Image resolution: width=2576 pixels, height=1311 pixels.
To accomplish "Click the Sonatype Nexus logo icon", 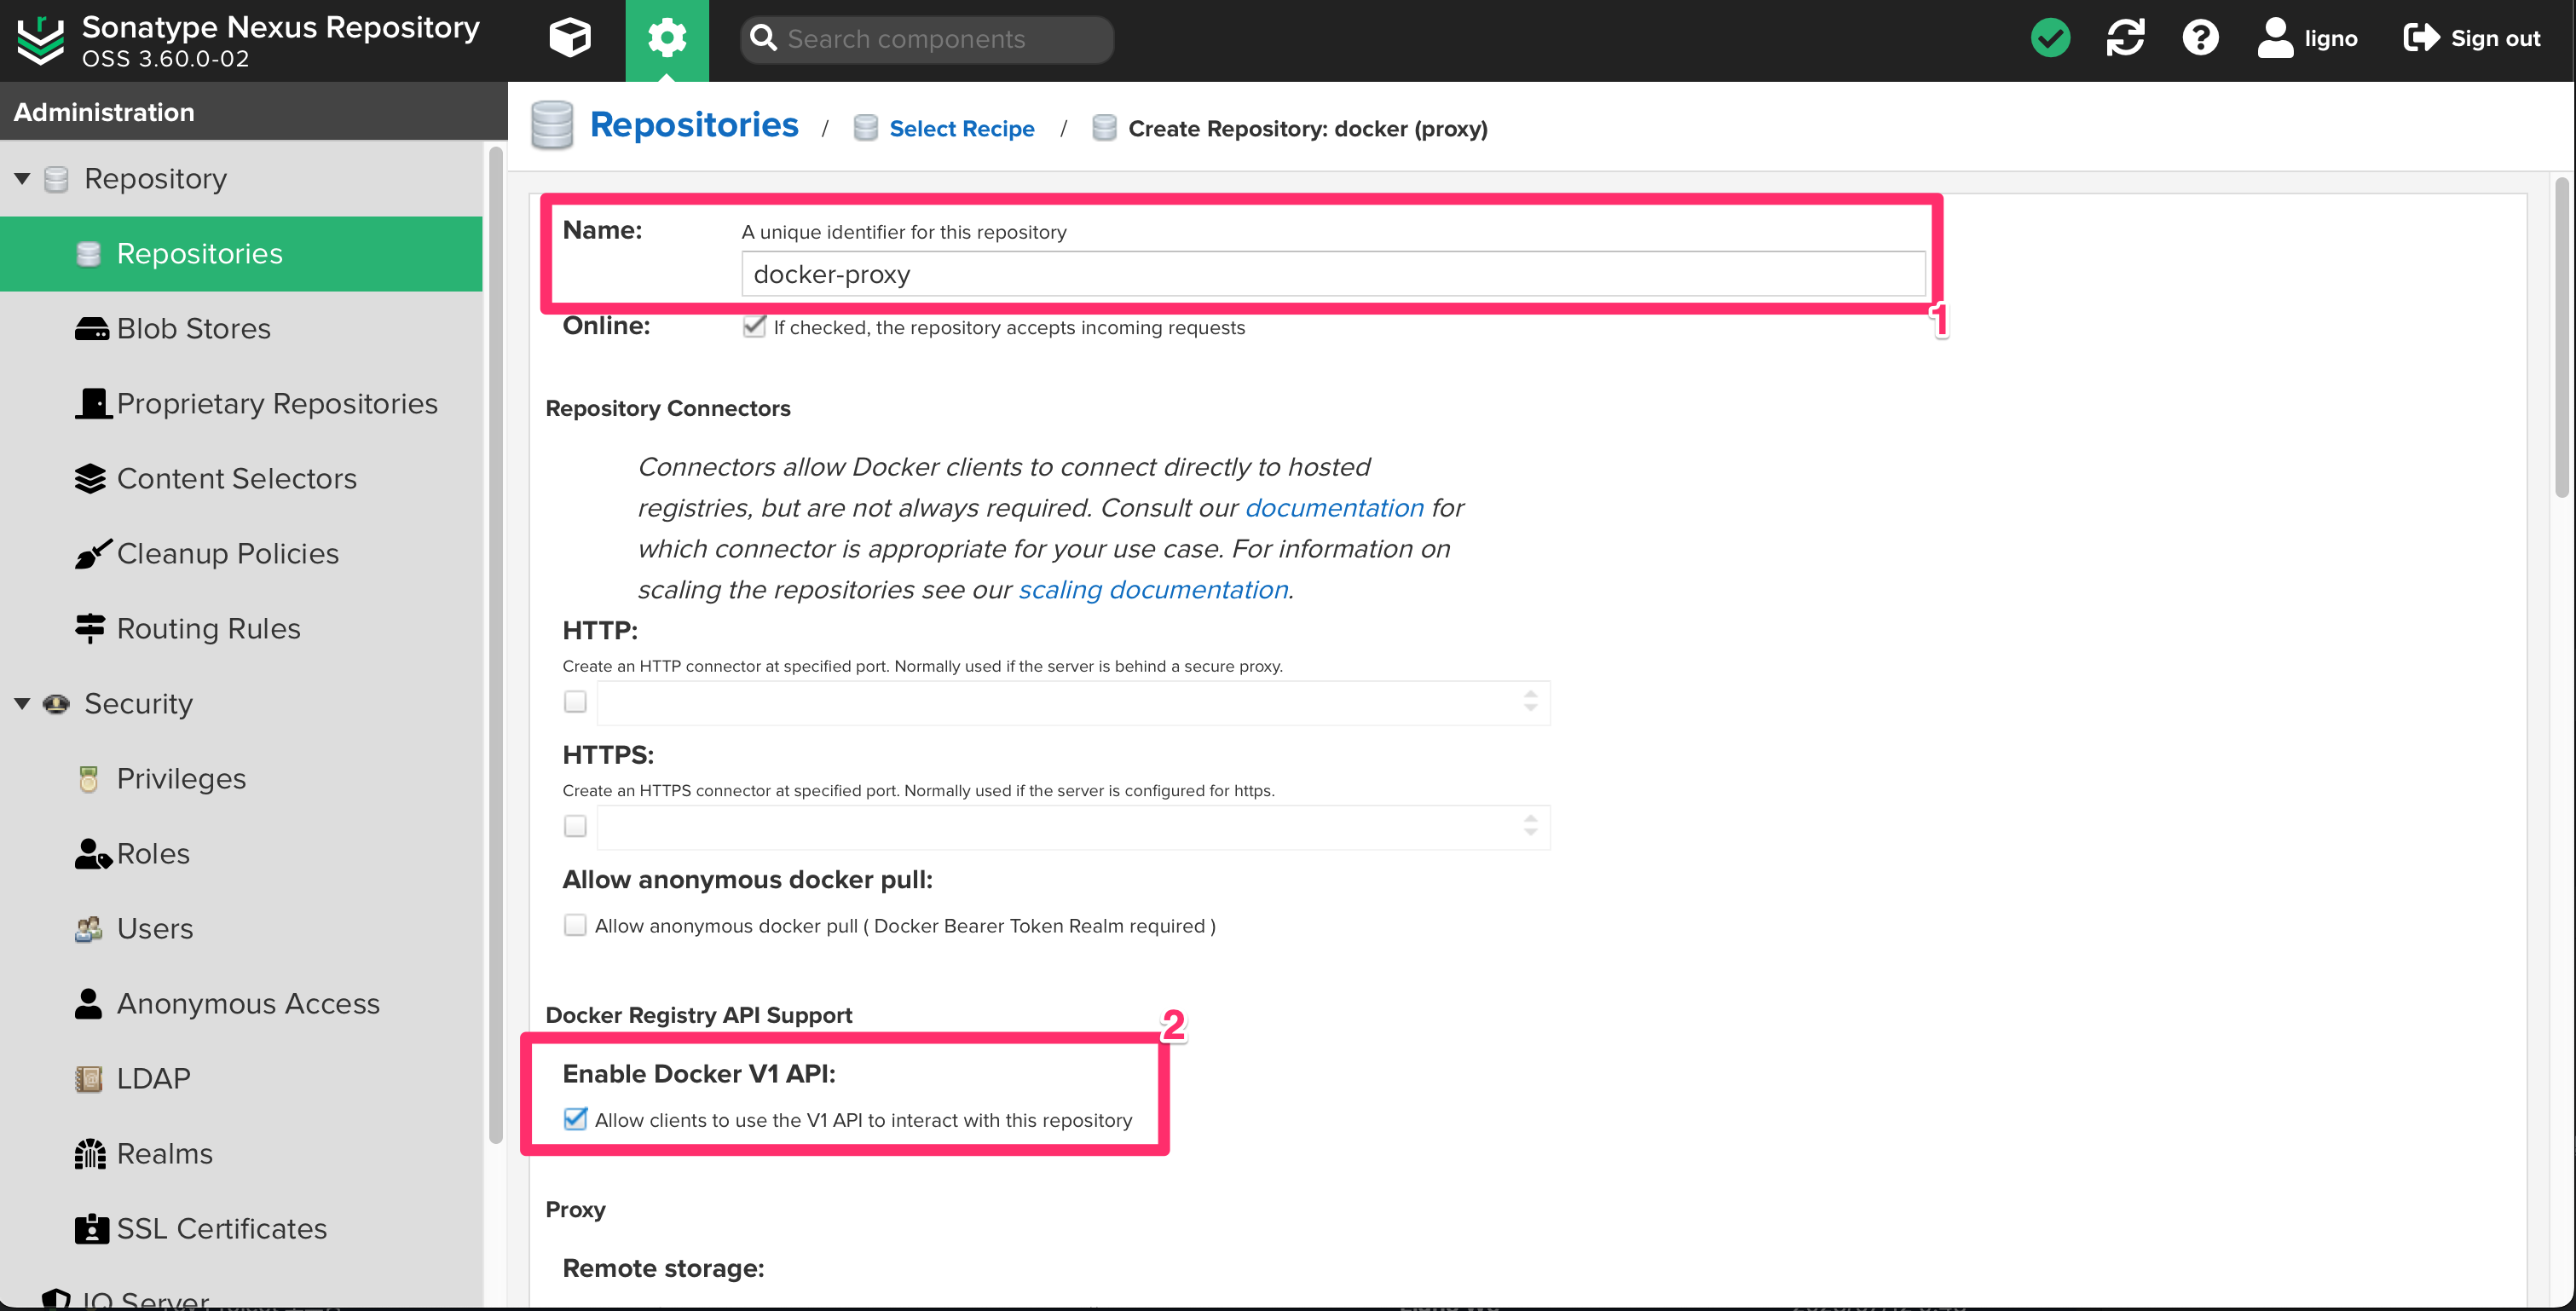I will click(x=41, y=40).
